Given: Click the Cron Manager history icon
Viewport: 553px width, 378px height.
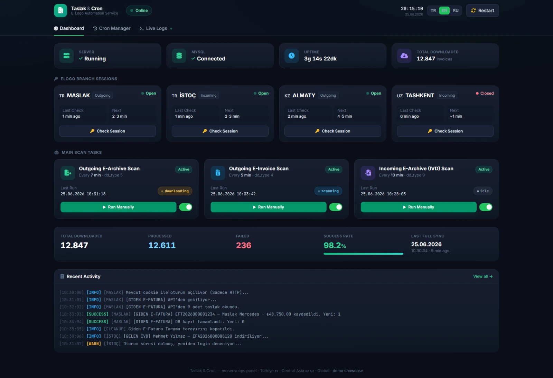Looking at the screenshot, I should [x=95, y=28].
